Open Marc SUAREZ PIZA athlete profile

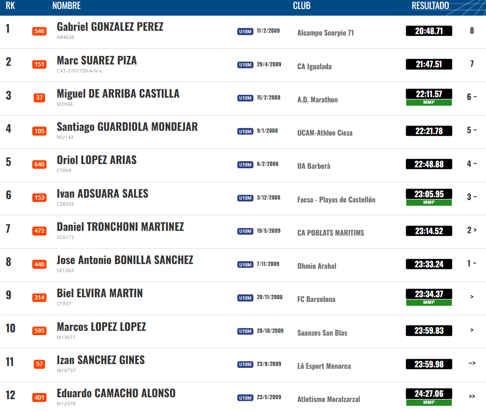[x=97, y=60]
